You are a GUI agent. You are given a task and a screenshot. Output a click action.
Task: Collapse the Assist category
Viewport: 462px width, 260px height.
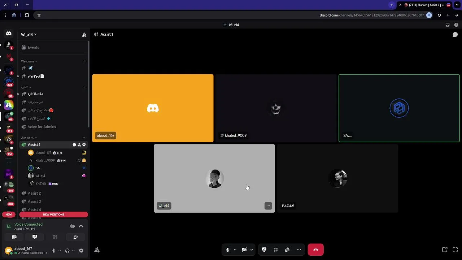click(x=29, y=138)
